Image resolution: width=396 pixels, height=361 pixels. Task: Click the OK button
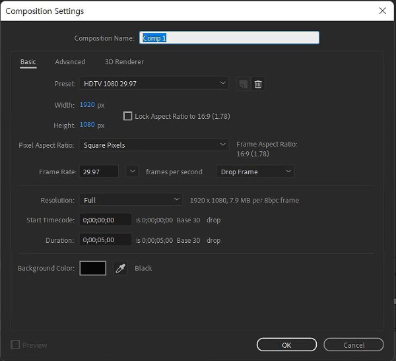tap(286, 345)
